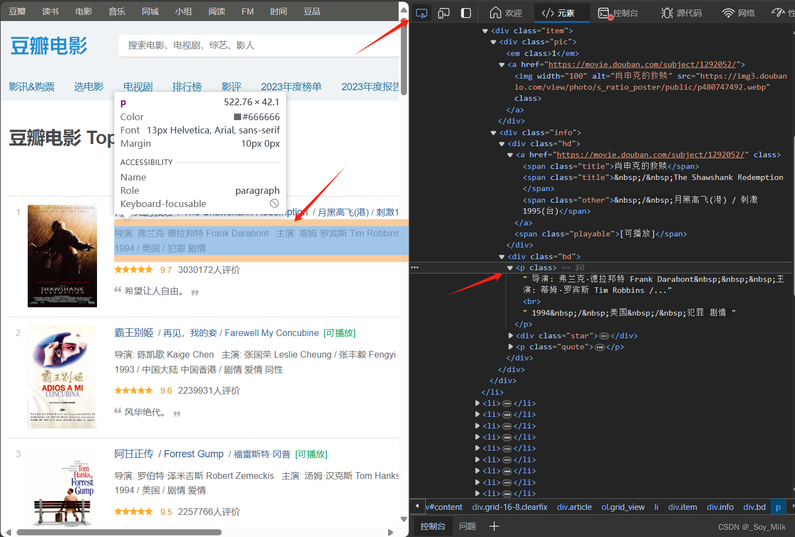Go to 影讯&购票 section
Viewport: 795px width, 537px height.
pos(32,87)
